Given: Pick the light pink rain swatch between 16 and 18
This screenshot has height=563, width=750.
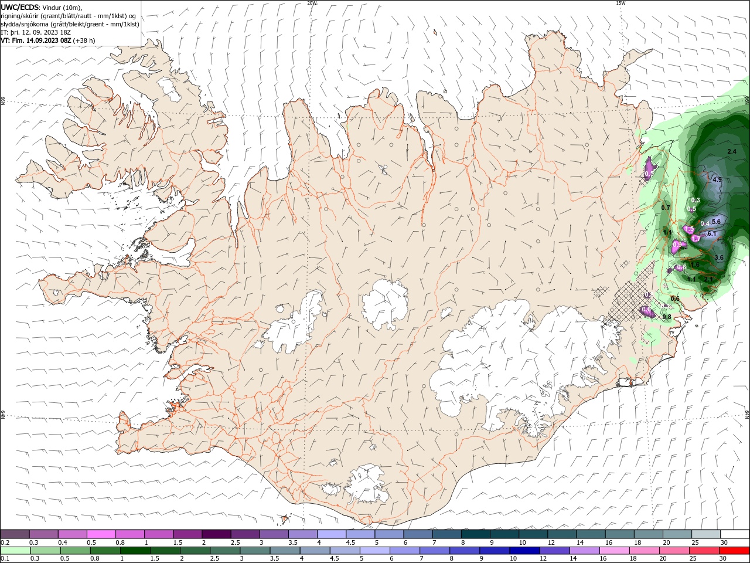Looking at the screenshot, I should pyautogui.click(x=613, y=551).
